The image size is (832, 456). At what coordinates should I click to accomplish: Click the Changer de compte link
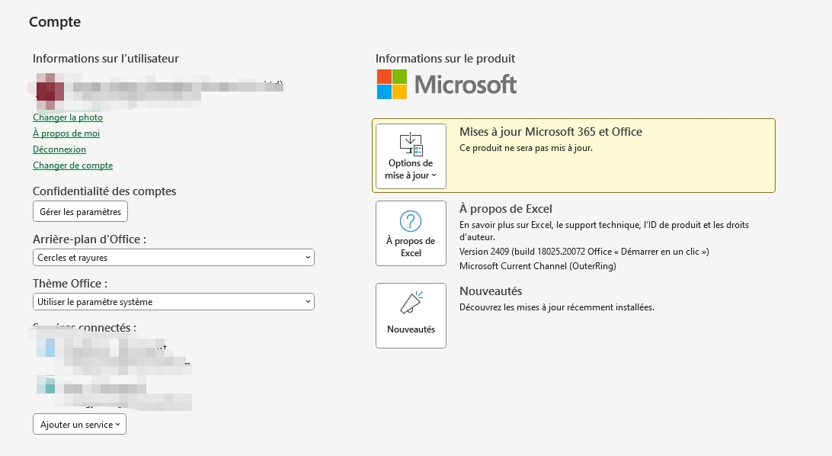pyautogui.click(x=72, y=165)
